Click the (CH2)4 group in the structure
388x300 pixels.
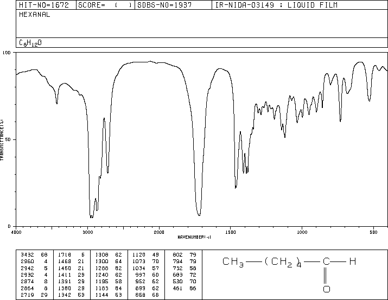pyautogui.click(x=283, y=263)
